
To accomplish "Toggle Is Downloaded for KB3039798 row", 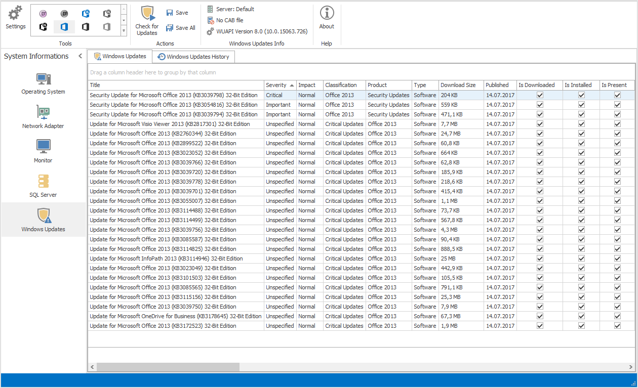I will pyautogui.click(x=540, y=95).
